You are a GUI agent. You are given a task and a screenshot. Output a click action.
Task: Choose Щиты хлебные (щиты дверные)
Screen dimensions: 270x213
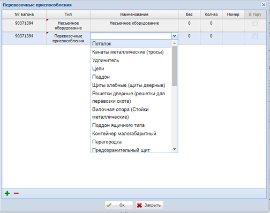(131, 85)
